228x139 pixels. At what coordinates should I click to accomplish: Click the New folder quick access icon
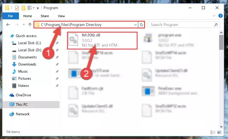23,8
